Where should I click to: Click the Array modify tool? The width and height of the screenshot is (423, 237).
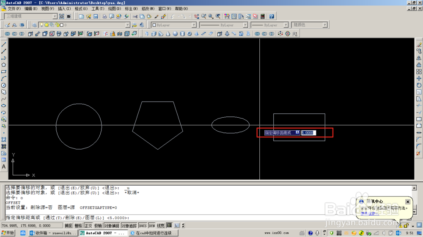point(419,72)
